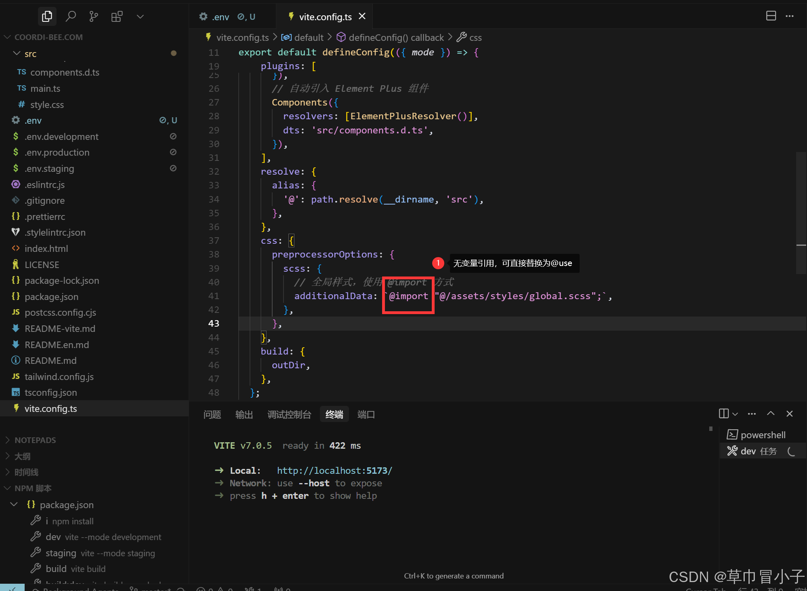Open style.css file
This screenshot has height=591, width=807.
[x=95, y=105]
